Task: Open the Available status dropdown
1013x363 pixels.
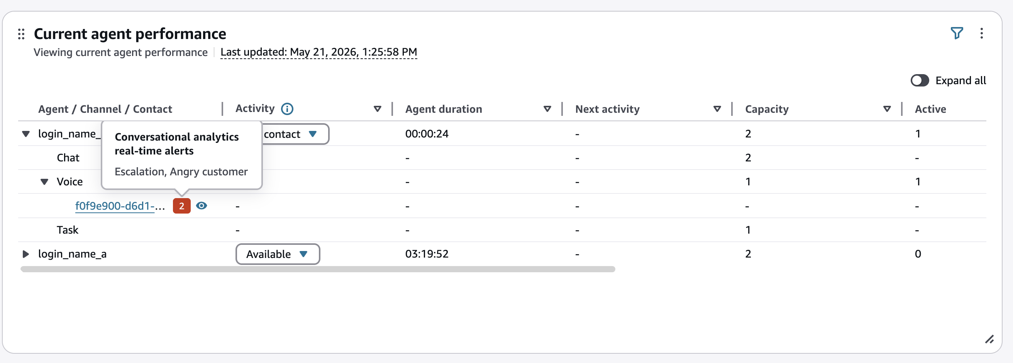Action: pyautogui.click(x=278, y=254)
